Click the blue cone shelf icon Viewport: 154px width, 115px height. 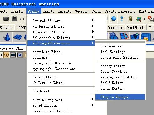7,37
